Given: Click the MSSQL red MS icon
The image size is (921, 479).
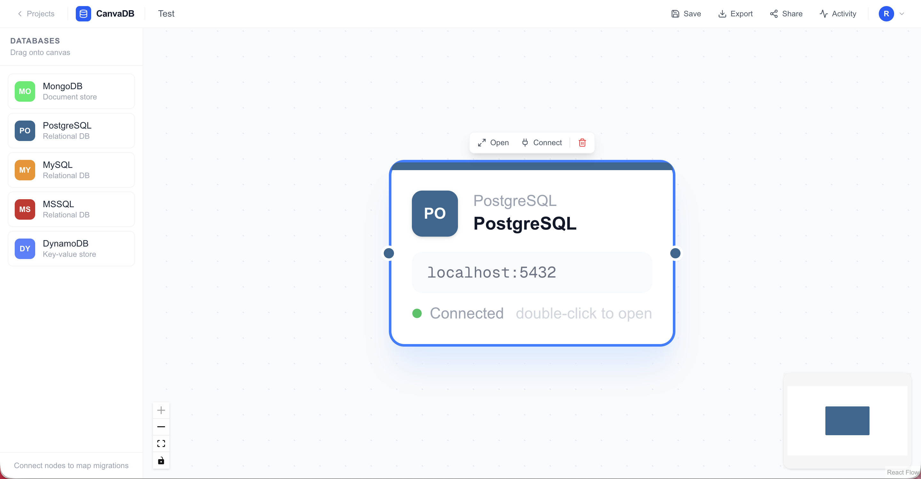Looking at the screenshot, I should (25, 209).
